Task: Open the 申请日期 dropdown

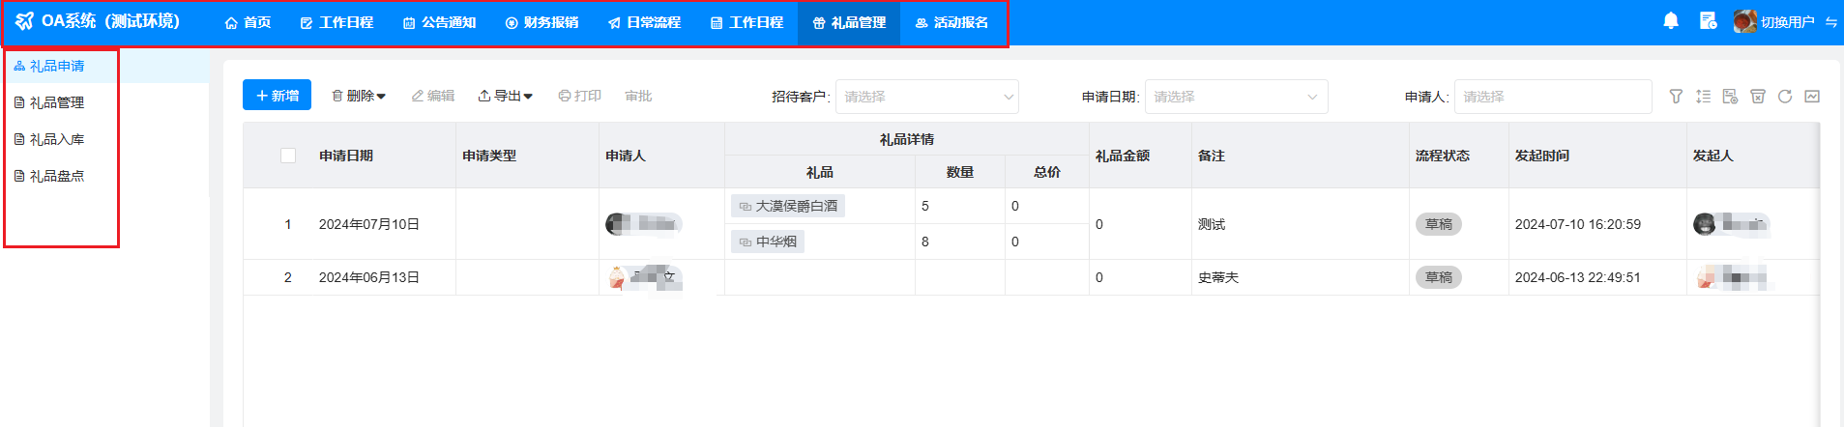Action: pos(1235,97)
